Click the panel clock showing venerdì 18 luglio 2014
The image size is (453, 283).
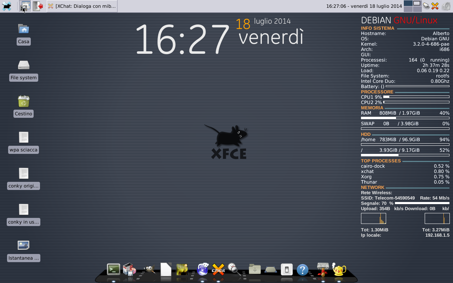click(364, 6)
